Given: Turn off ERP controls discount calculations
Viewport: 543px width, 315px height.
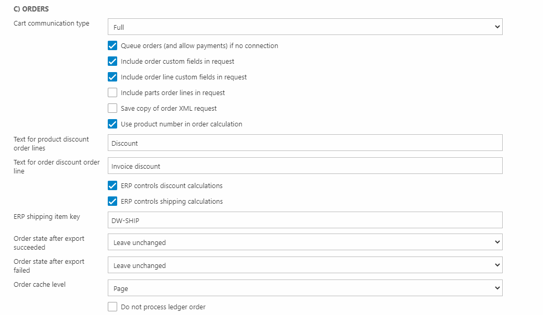Looking at the screenshot, I should (112, 186).
